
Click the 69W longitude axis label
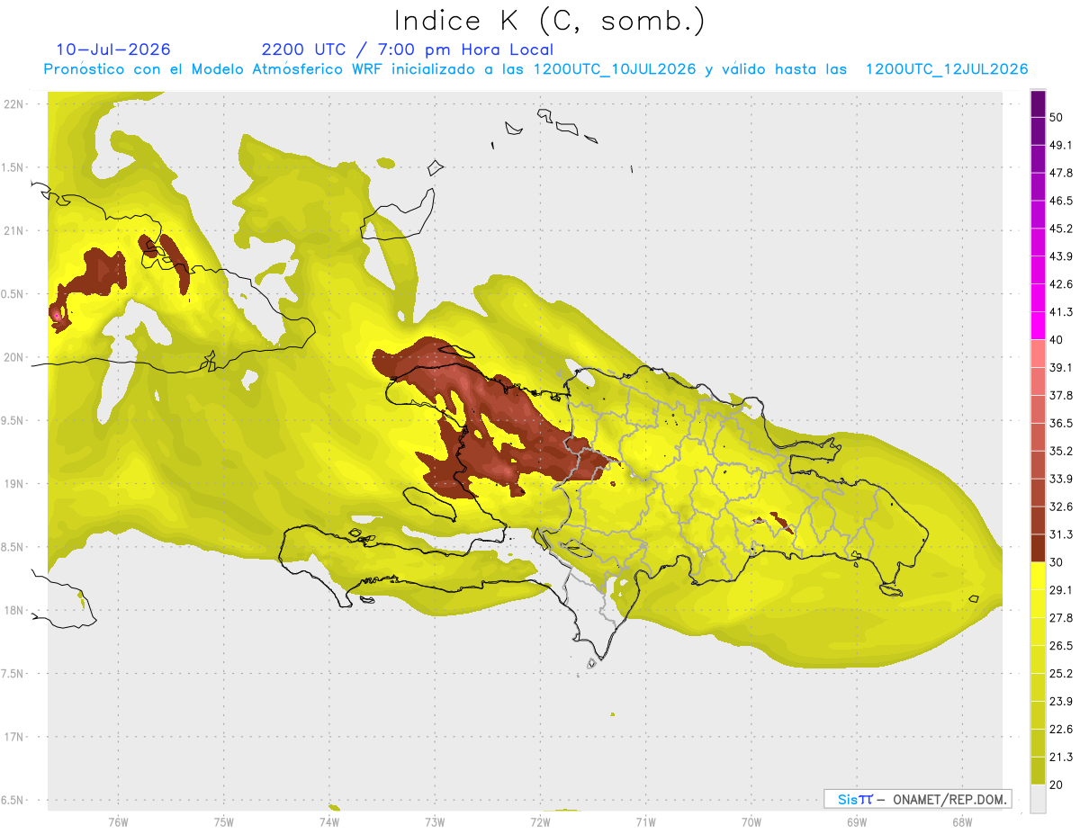point(857,822)
